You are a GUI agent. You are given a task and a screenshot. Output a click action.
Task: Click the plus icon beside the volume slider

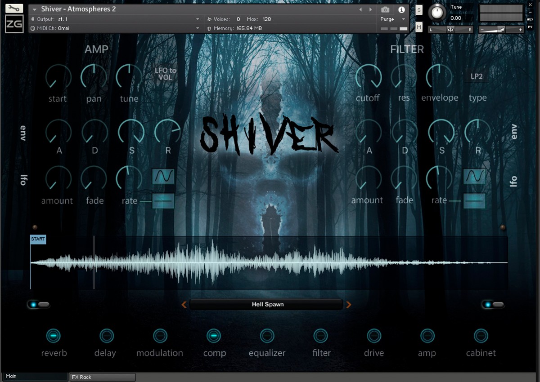[x=521, y=30]
